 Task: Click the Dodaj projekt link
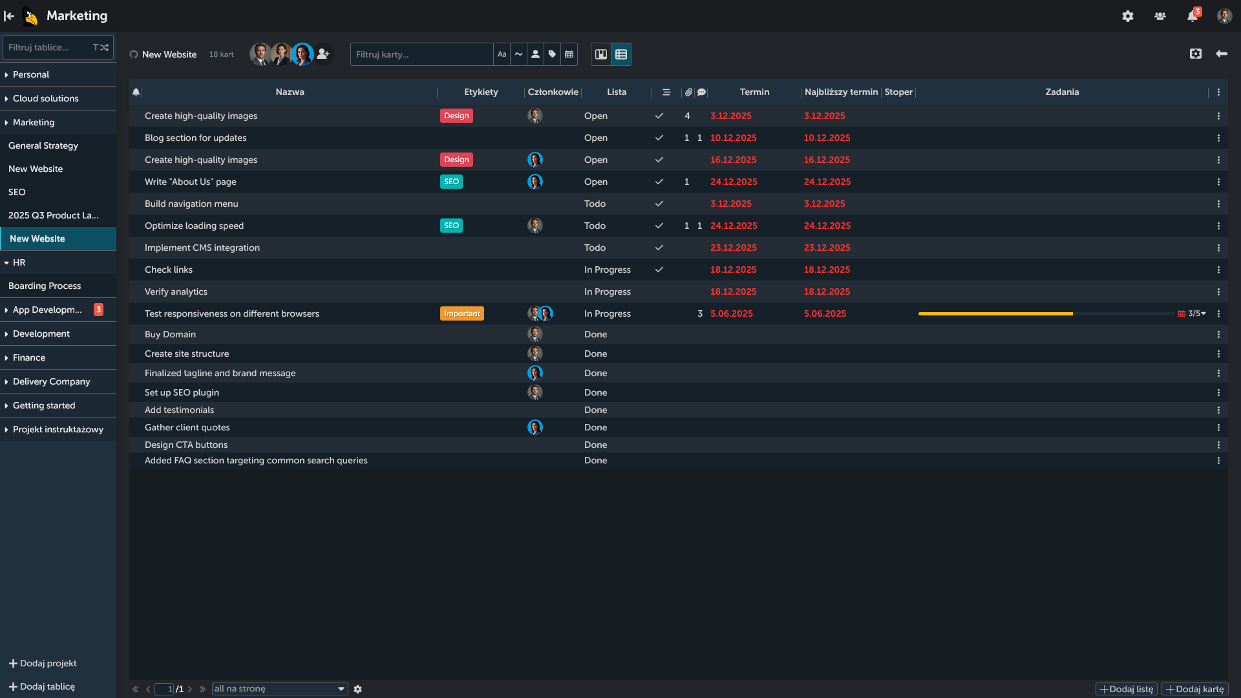tap(42, 663)
